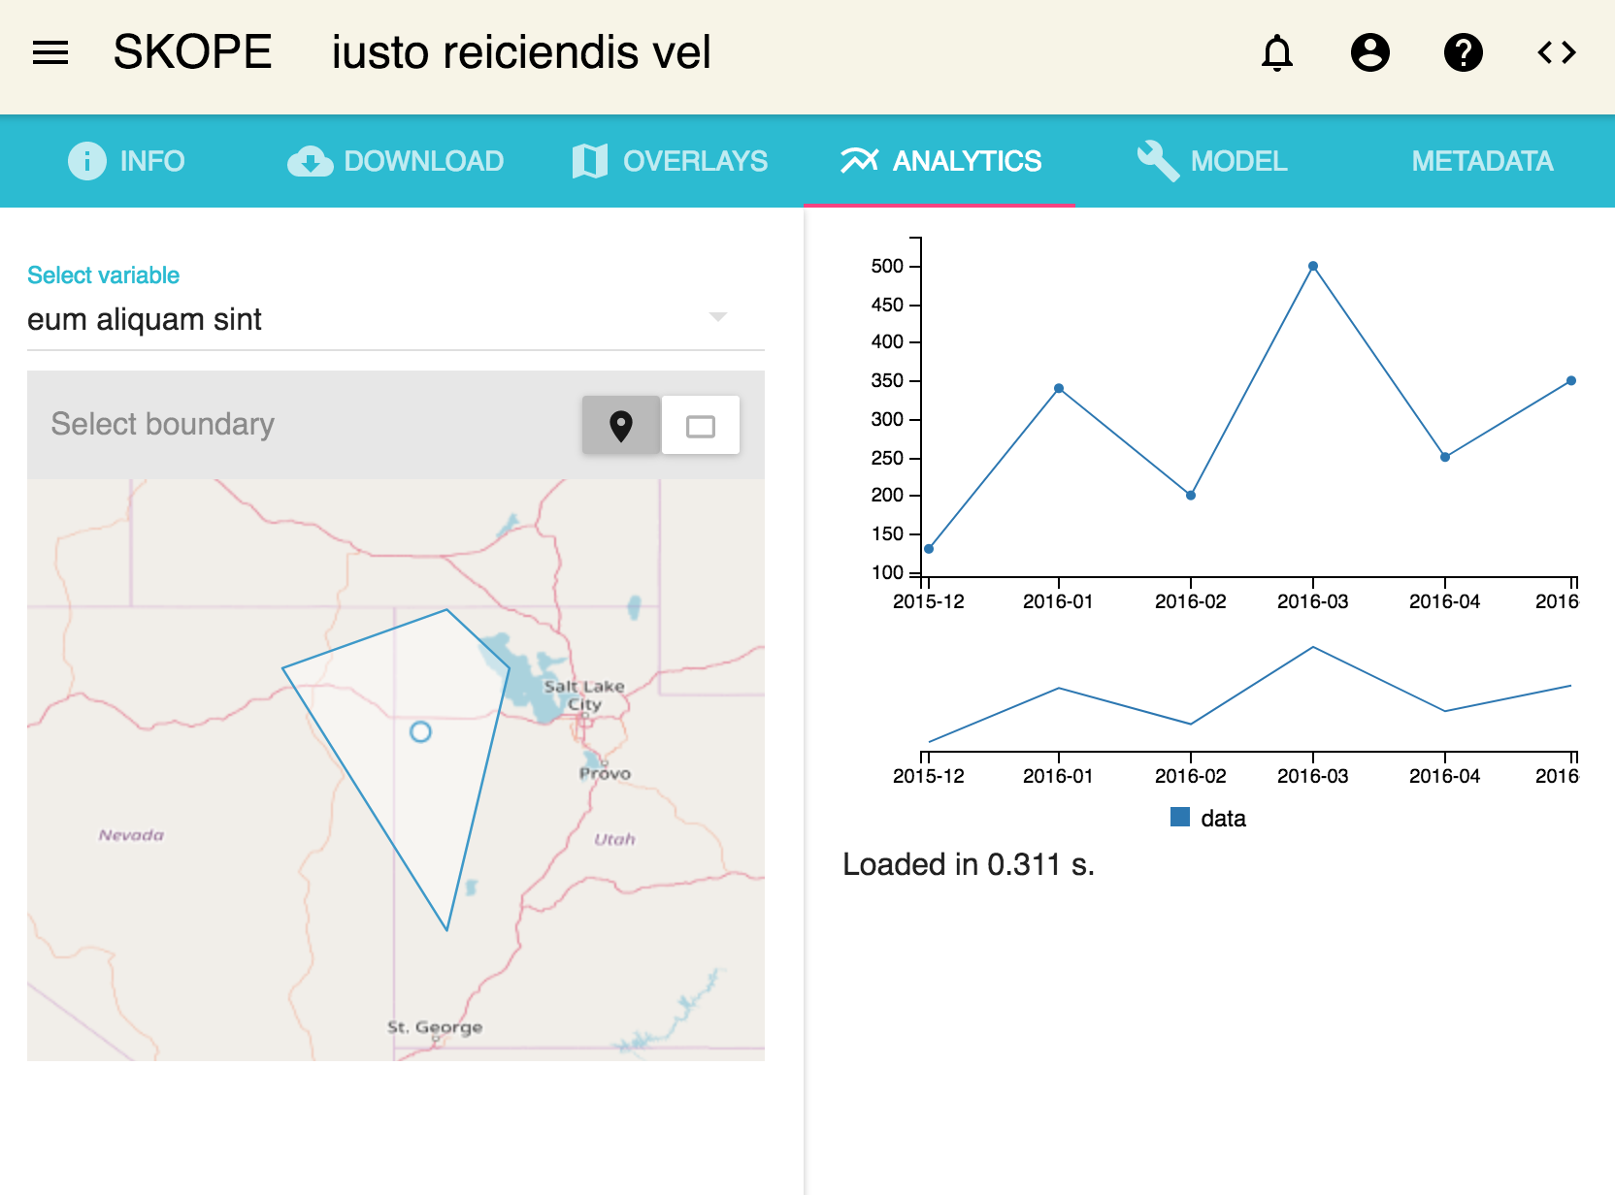
Task: Click the notifications bell icon
Action: click(1278, 52)
